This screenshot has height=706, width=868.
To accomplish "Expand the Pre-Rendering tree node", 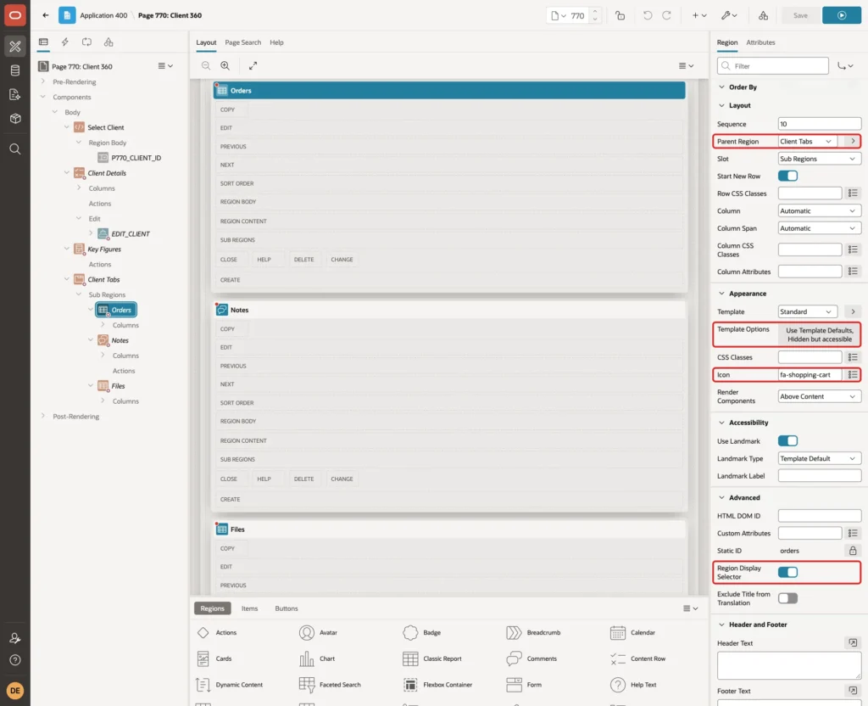I will pos(42,81).
